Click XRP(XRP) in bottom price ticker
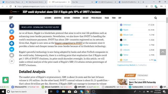Viewport: 168px width, 94px height. (82, 87)
